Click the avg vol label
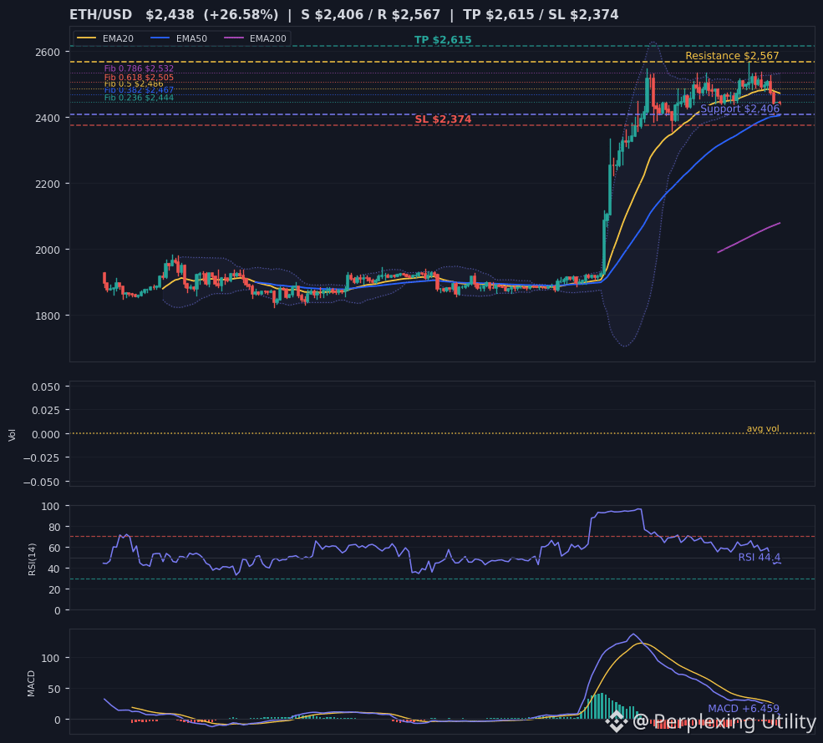The width and height of the screenshot is (823, 743). [x=763, y=428]
